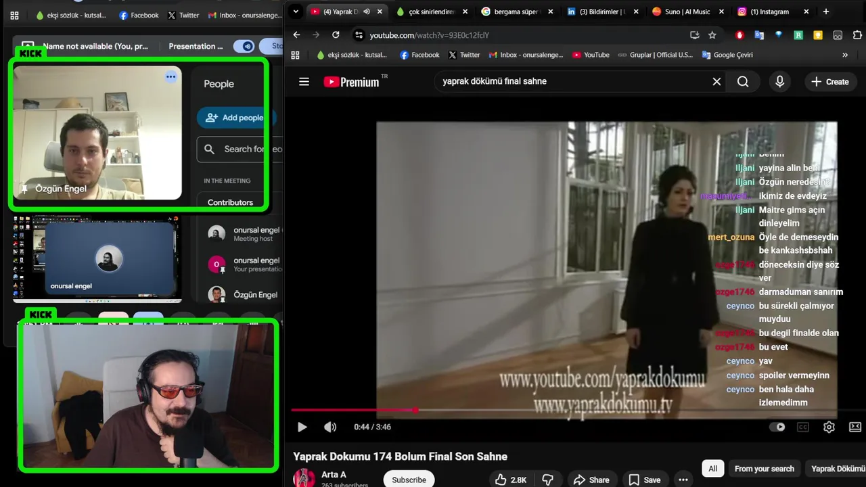
Task: Click the red extension icon in toolbar
Action: click(739, 35)
